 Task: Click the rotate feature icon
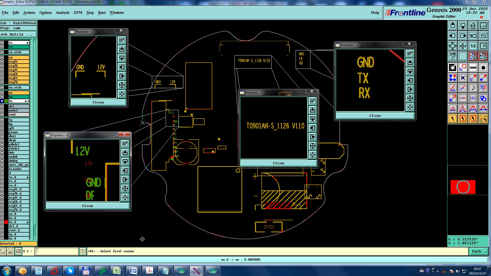click(473, 88)
